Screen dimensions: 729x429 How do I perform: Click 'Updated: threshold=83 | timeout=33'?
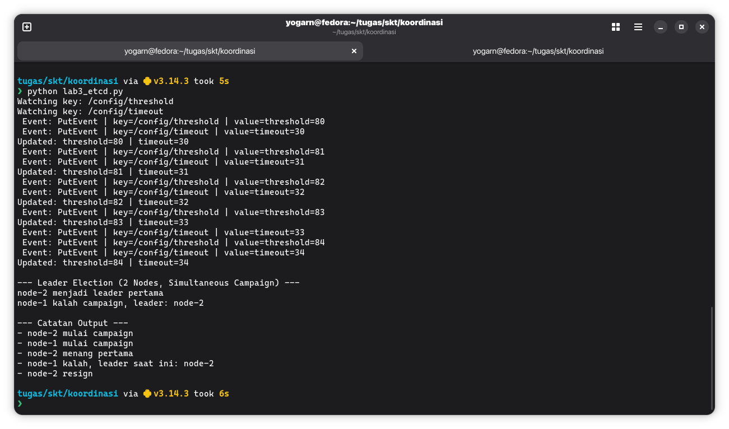(103, 222)
